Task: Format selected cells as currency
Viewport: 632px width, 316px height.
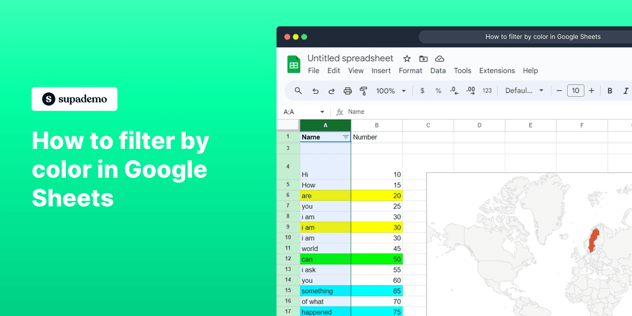Action: pyautogui.click(x=422, y=90)
